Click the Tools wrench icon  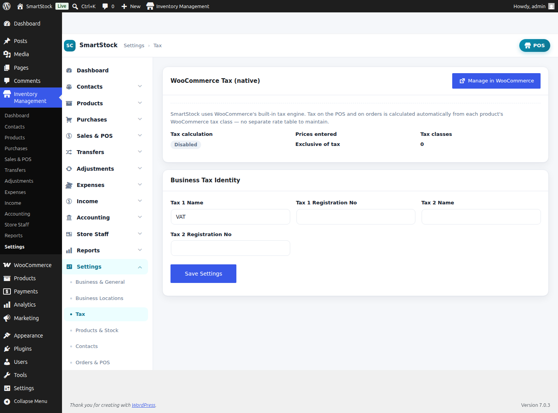pos(7,375)
